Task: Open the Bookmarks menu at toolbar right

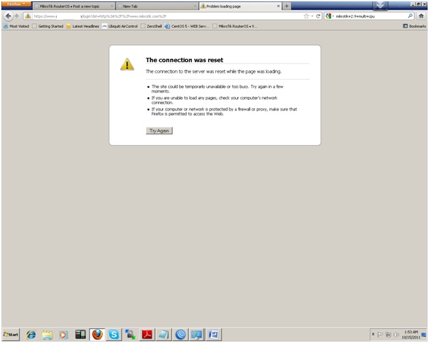Action: [415, 26]
